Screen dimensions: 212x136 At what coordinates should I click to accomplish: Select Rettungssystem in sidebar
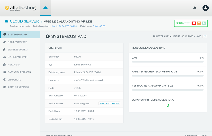[x=18, y=87]
